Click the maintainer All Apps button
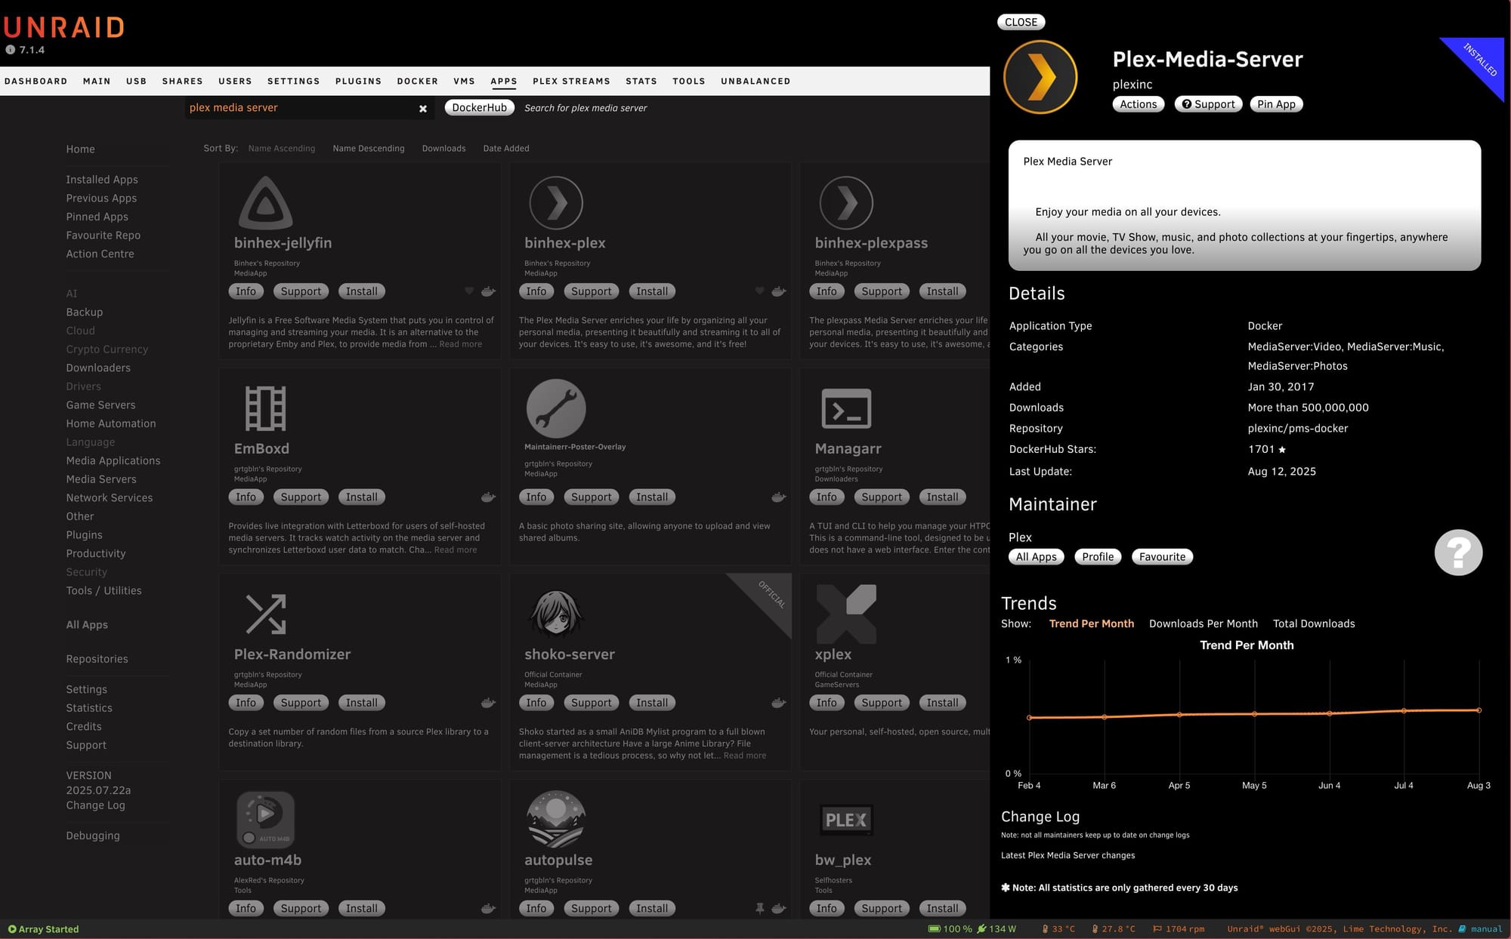Viewport: 1511px width, 939px height. pos(1036,557)
